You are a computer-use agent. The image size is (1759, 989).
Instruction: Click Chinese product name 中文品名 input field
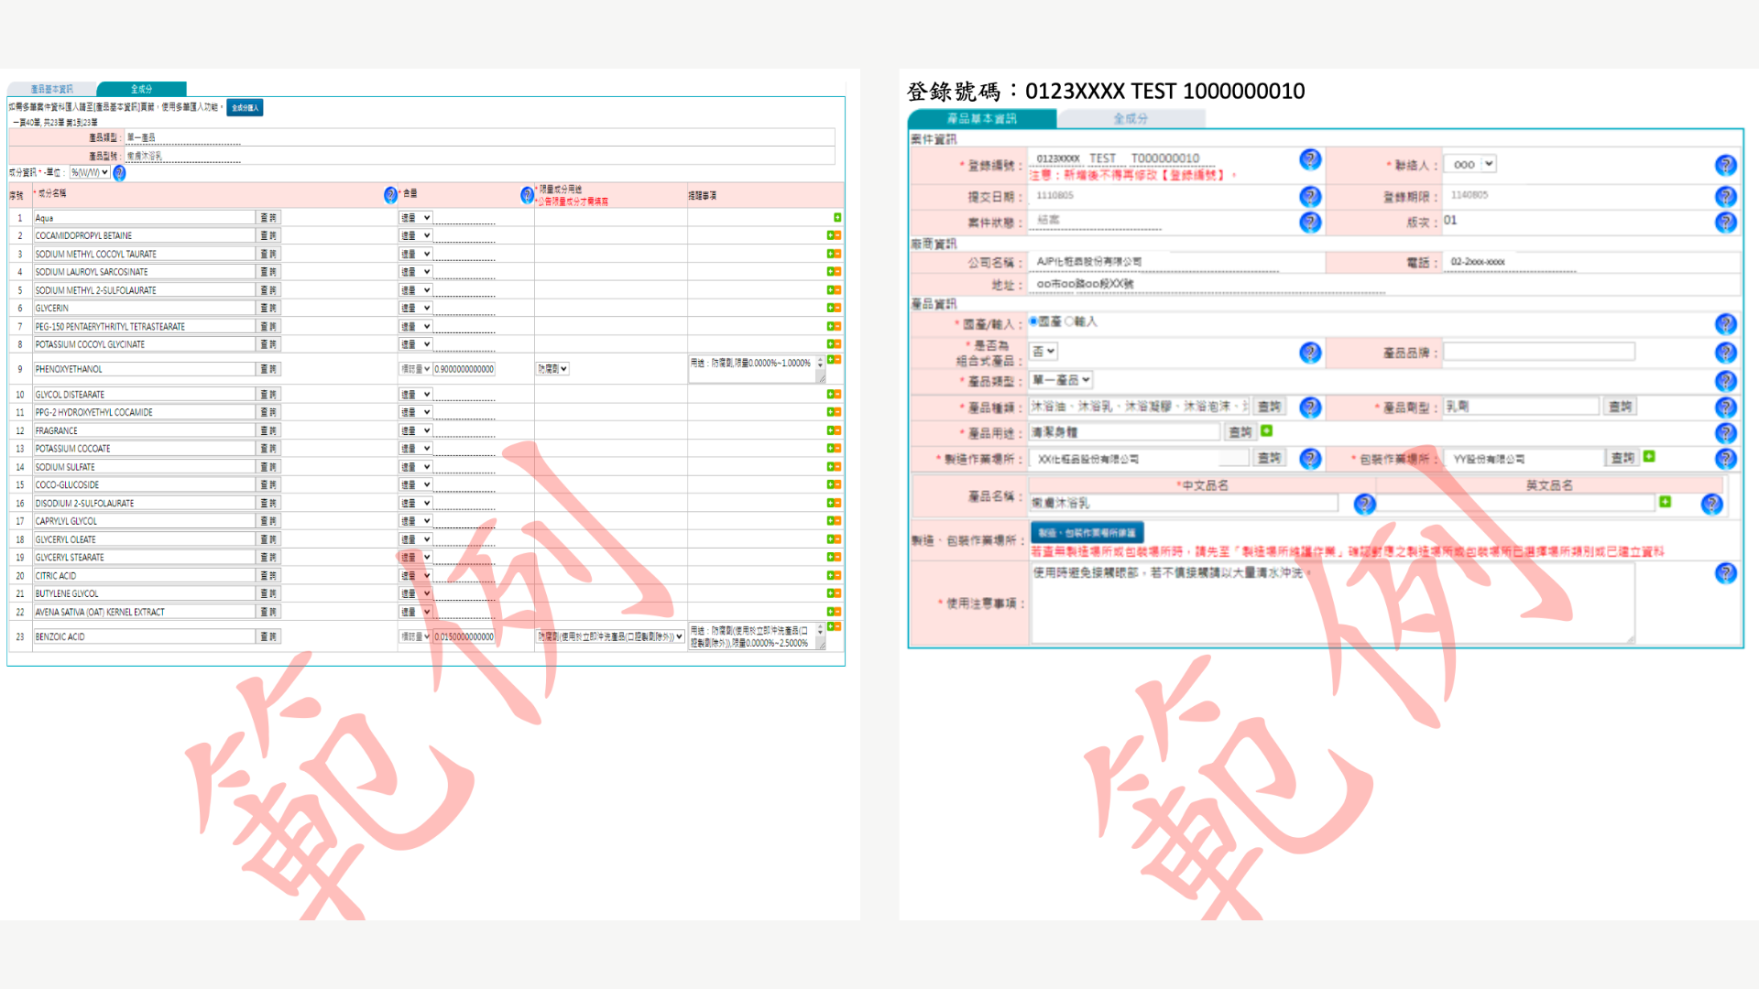coord(1184,503)
